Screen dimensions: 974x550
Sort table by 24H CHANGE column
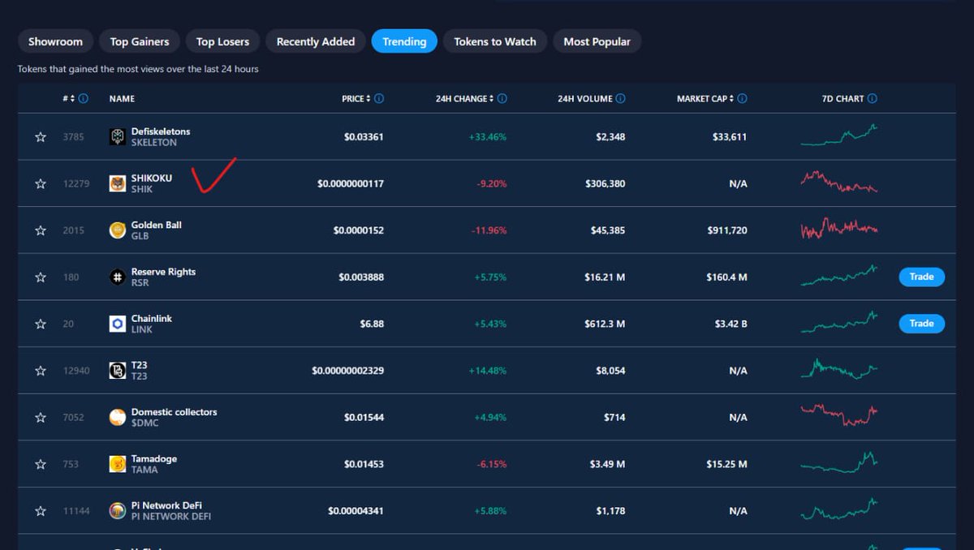pos(463,99)
